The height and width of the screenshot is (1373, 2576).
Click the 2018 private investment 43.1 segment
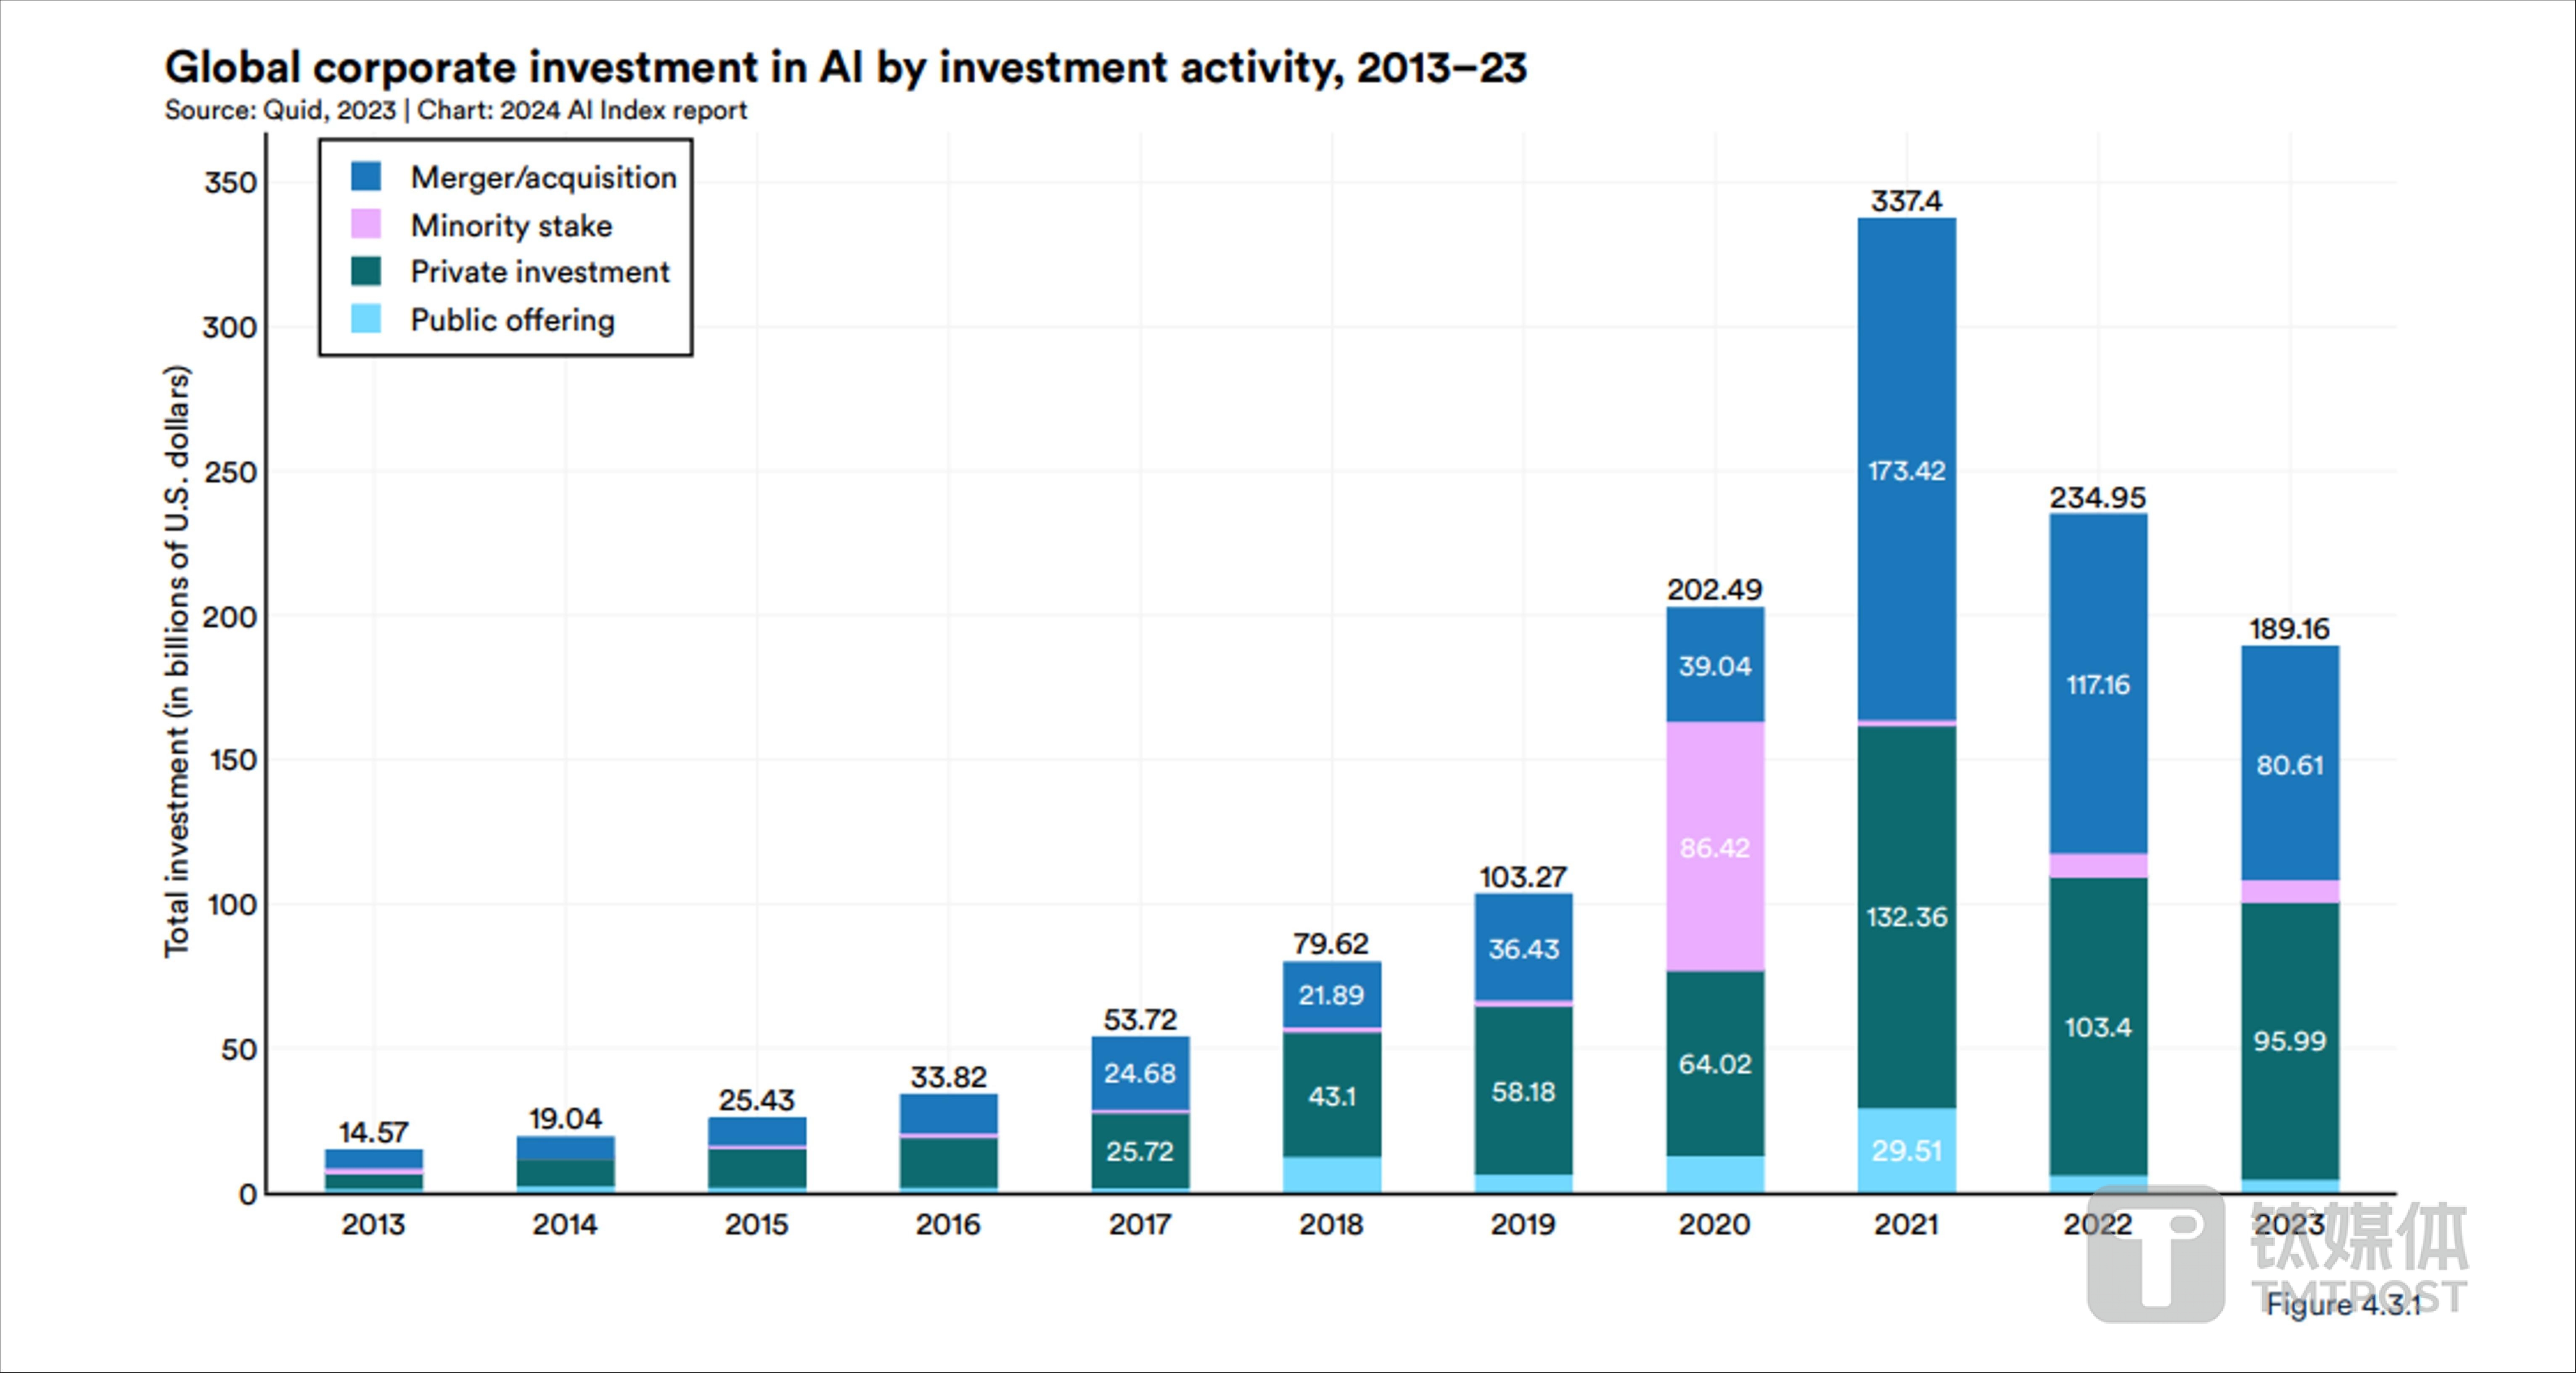click(x=1331, y=1096)
